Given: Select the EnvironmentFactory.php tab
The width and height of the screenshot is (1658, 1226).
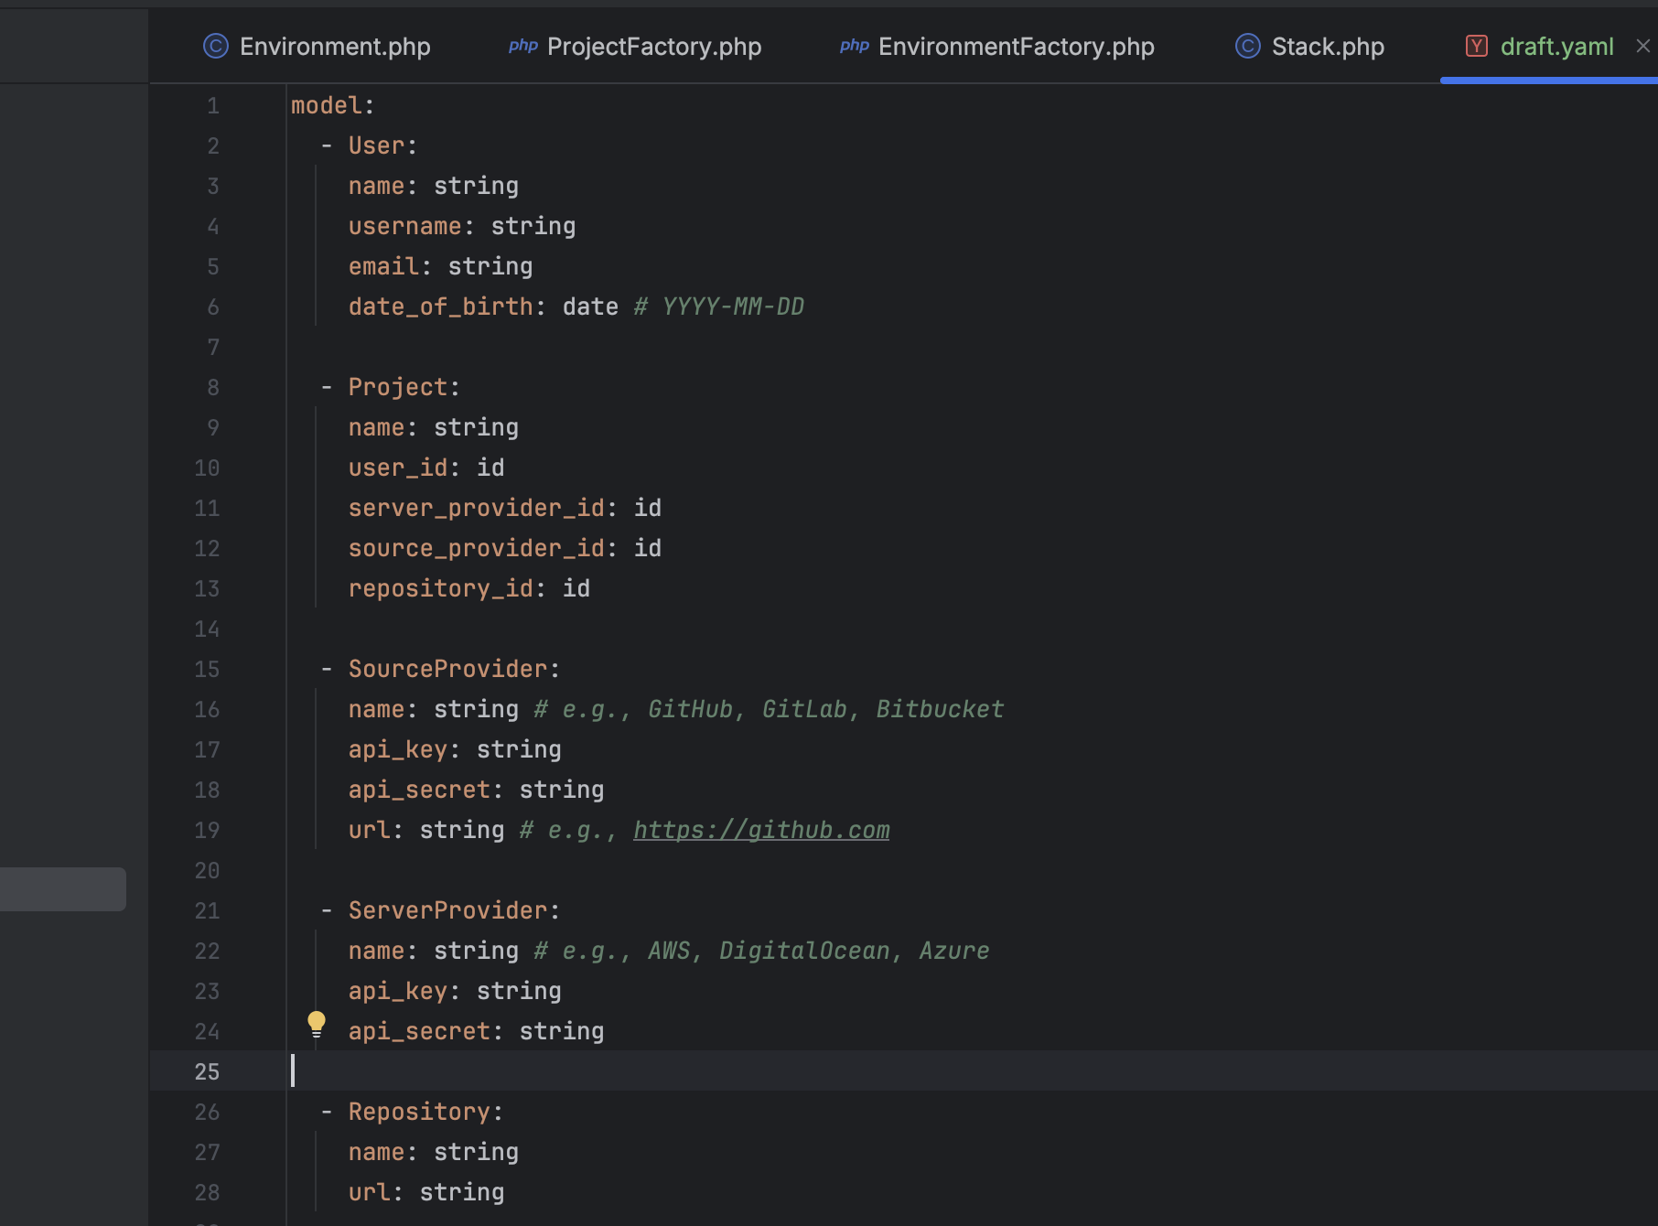Looking at the screenshot, I should tap(997, 47).
